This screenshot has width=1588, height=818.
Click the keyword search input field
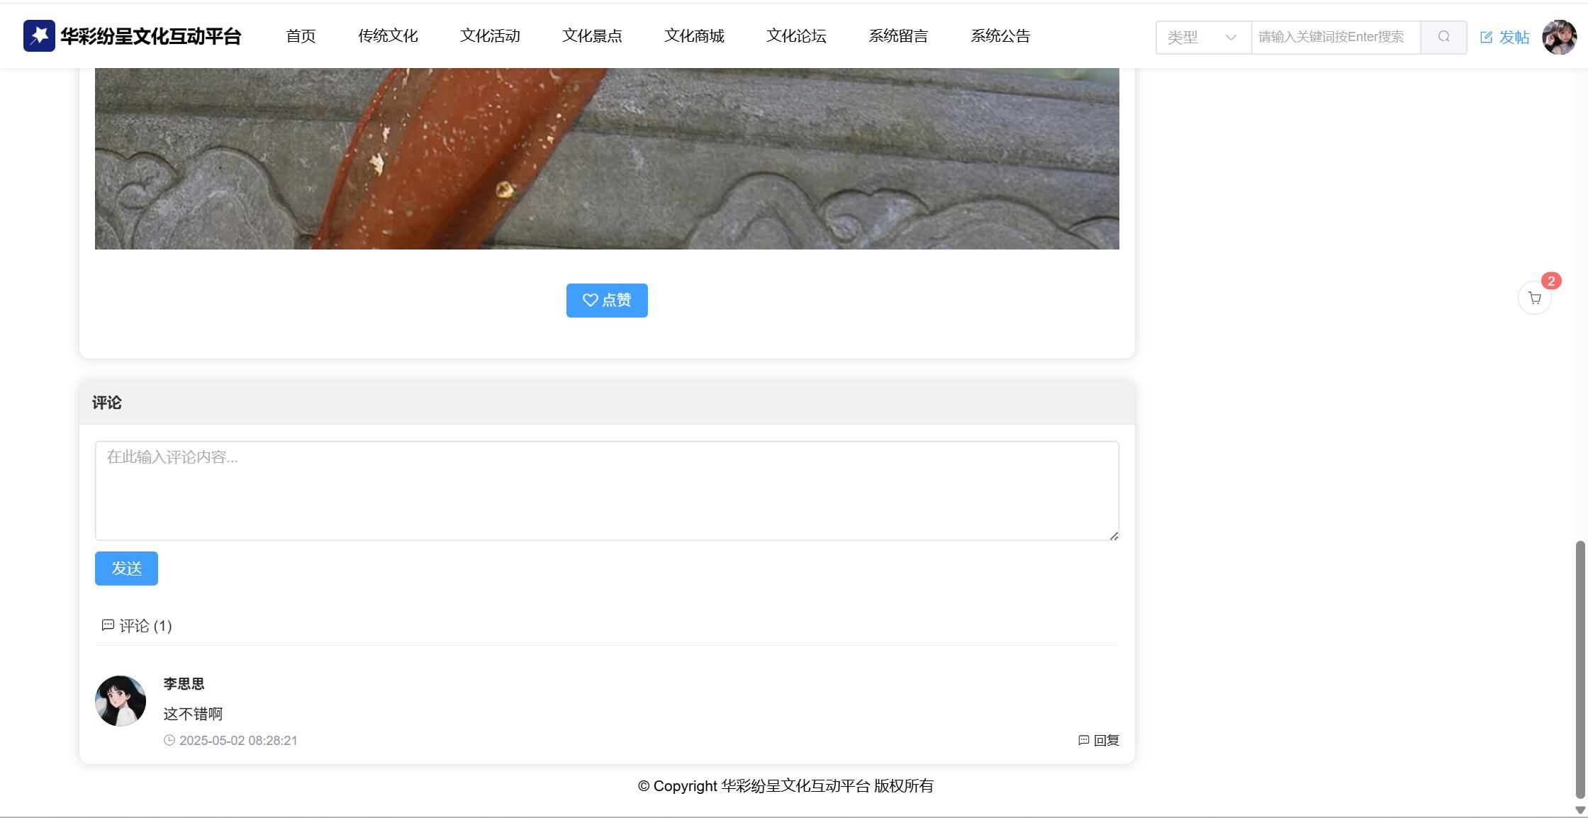(1335, 37)
